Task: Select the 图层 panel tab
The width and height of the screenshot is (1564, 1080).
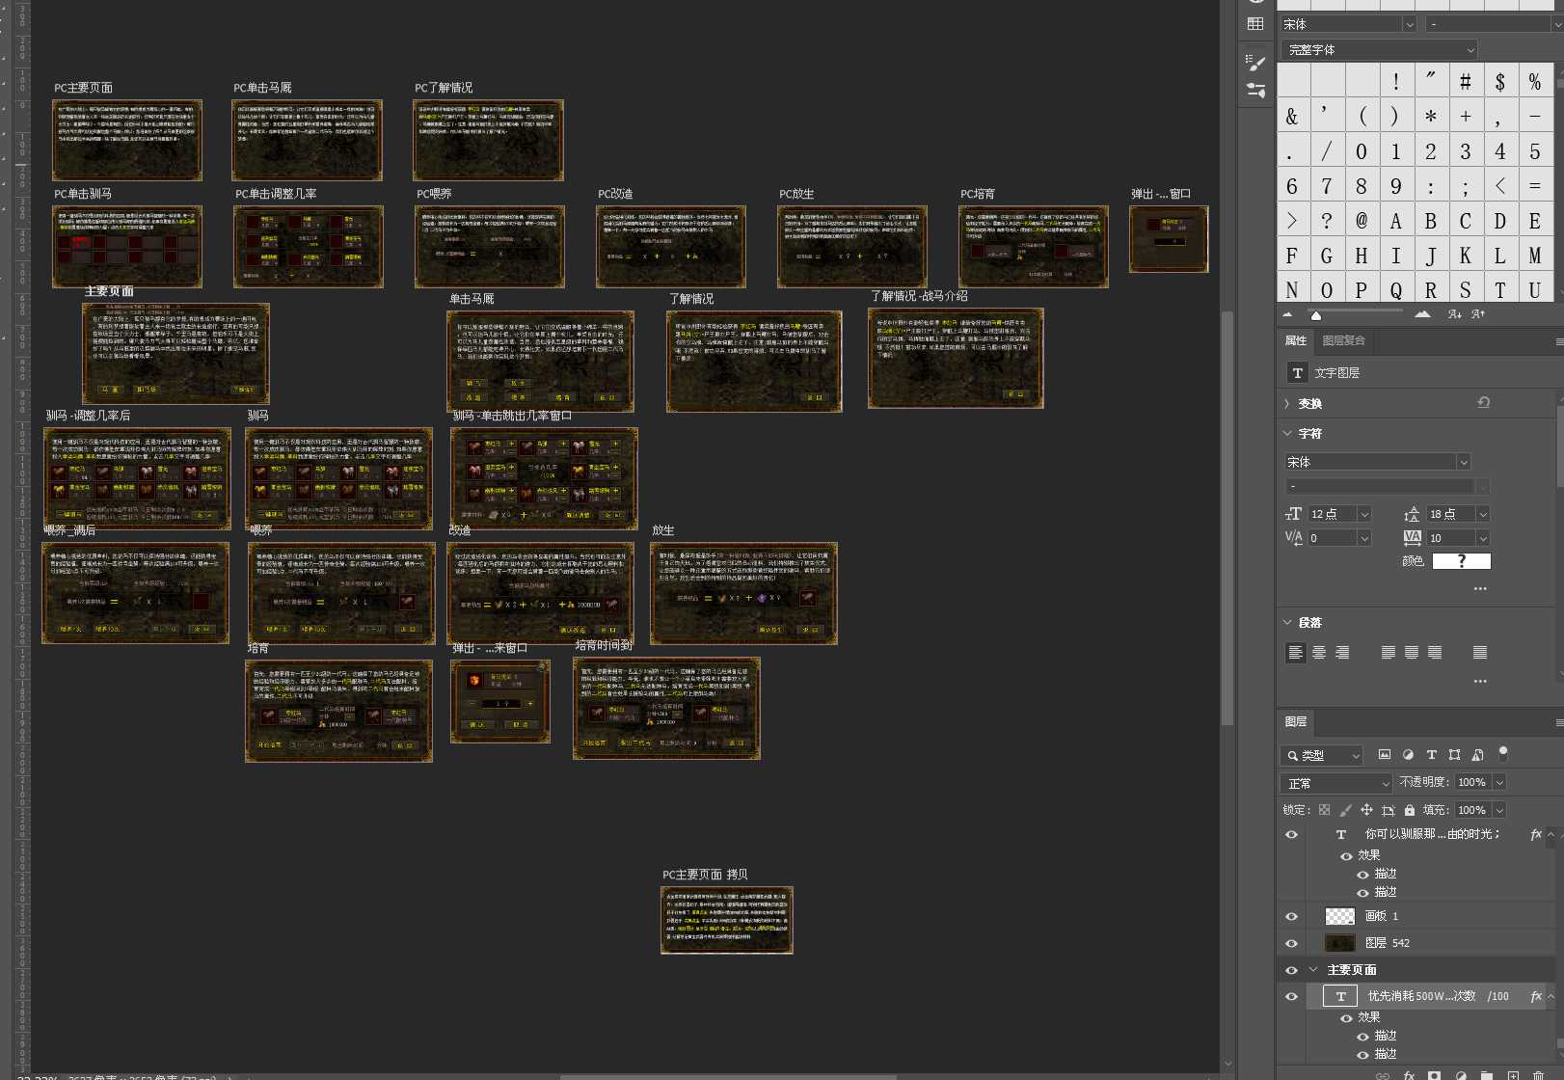Action: coord(1296,721)
